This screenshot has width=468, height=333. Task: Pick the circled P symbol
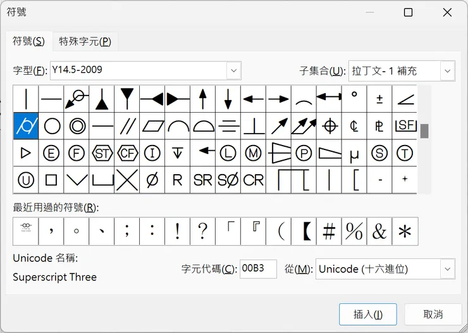tap(304, 153)
